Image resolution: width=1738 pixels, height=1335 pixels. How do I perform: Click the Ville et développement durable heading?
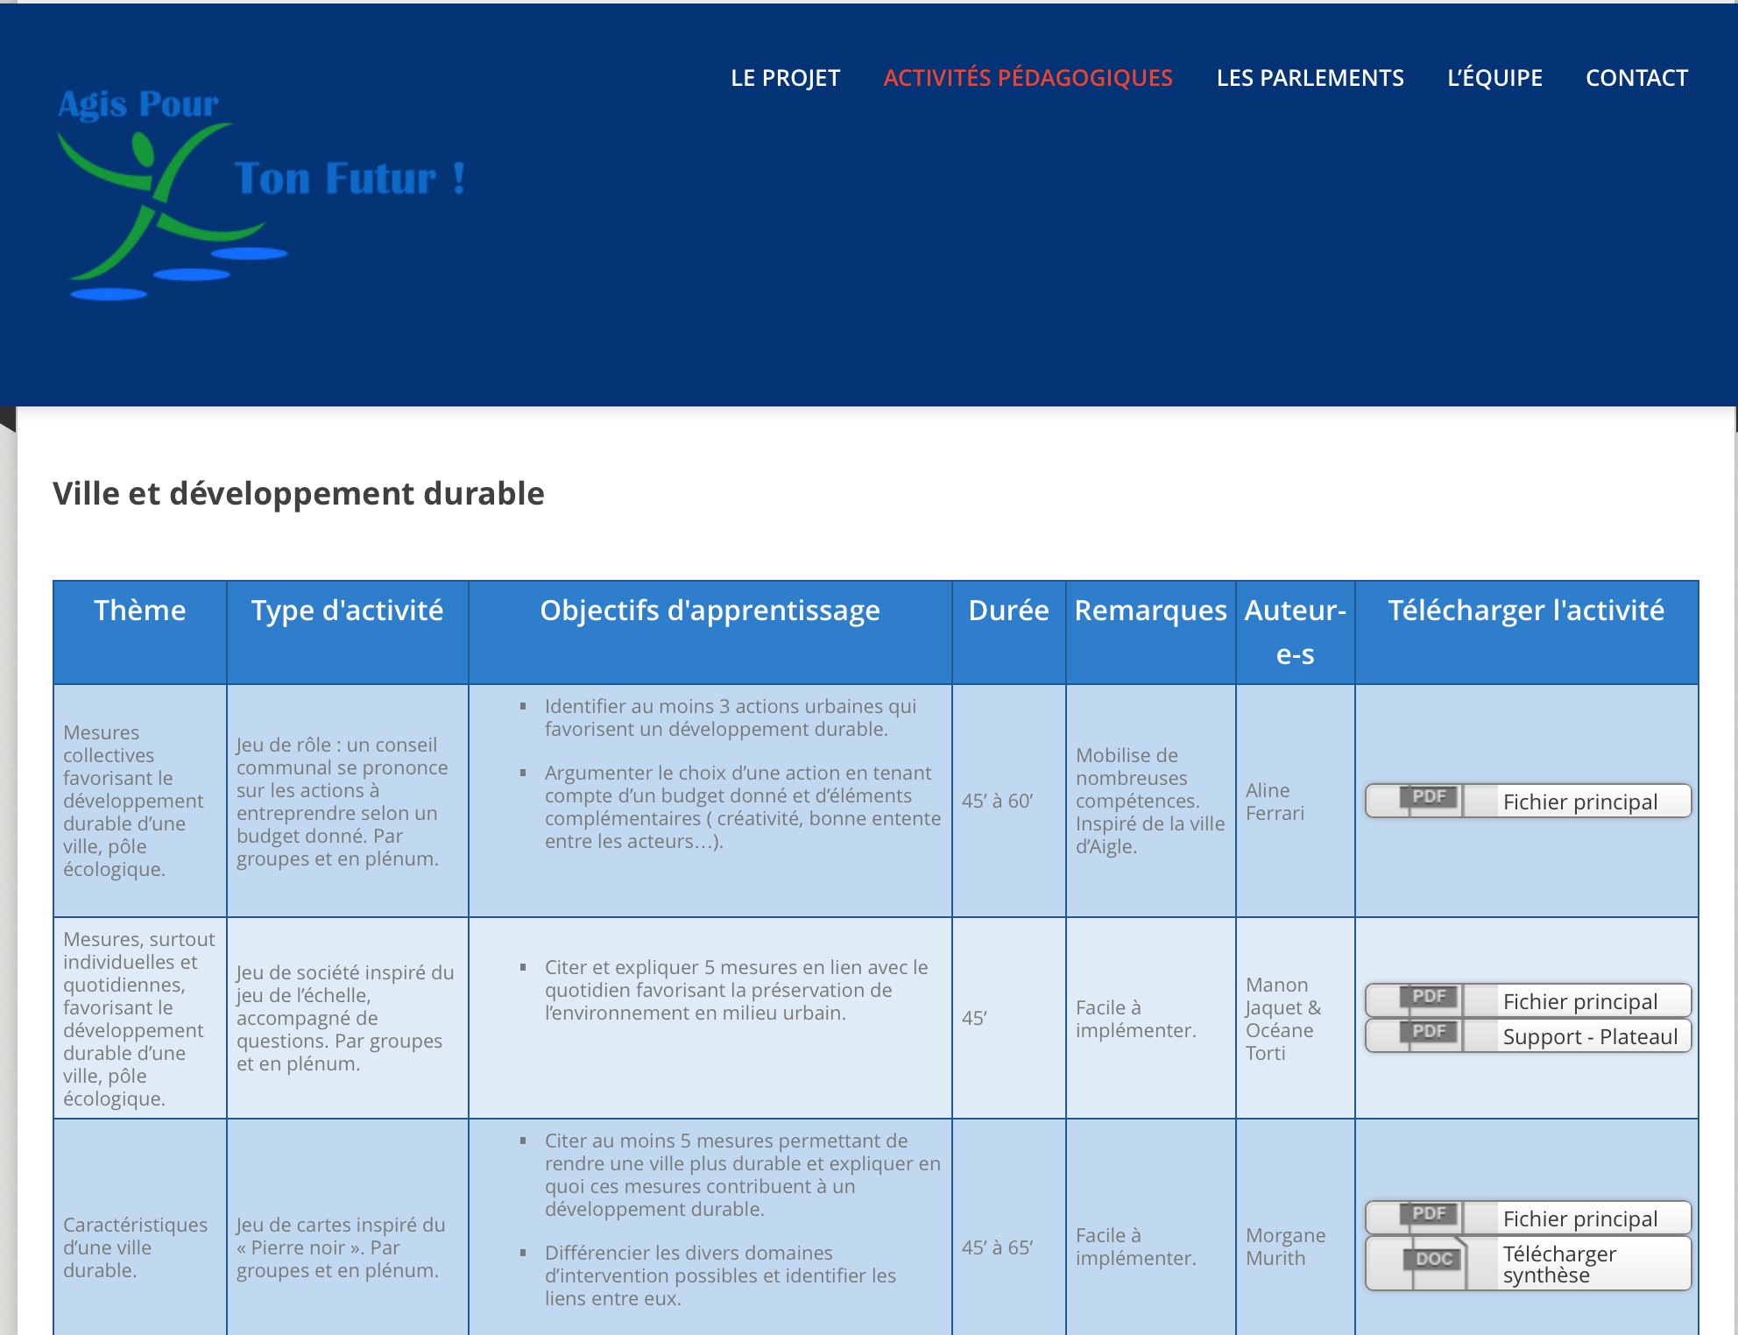pos(299,493)
